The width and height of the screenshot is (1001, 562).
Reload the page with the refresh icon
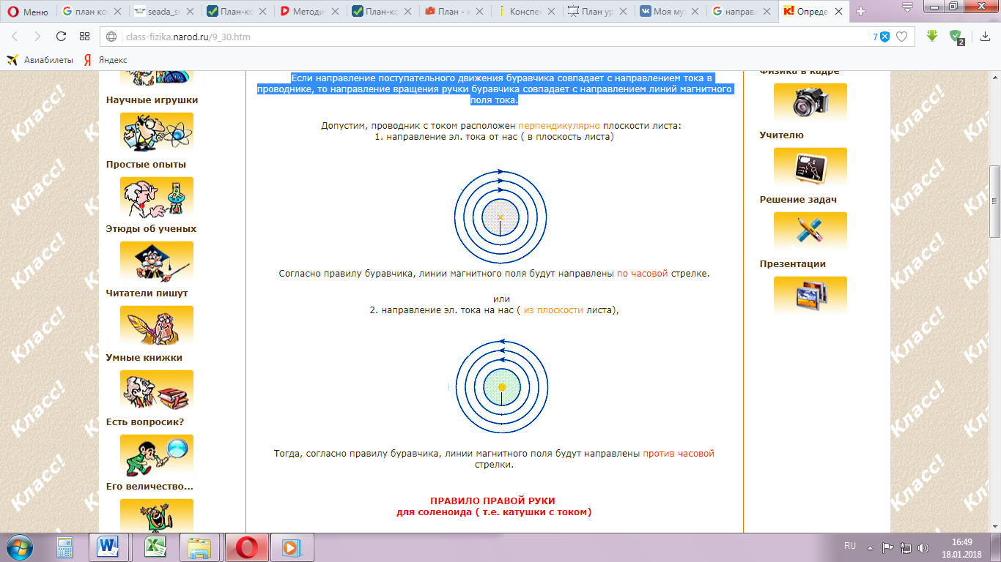pos(61,37)
